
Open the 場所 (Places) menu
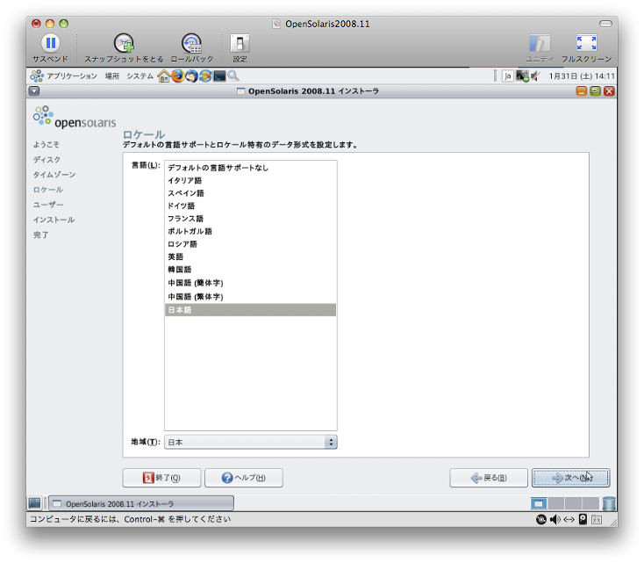112,76
